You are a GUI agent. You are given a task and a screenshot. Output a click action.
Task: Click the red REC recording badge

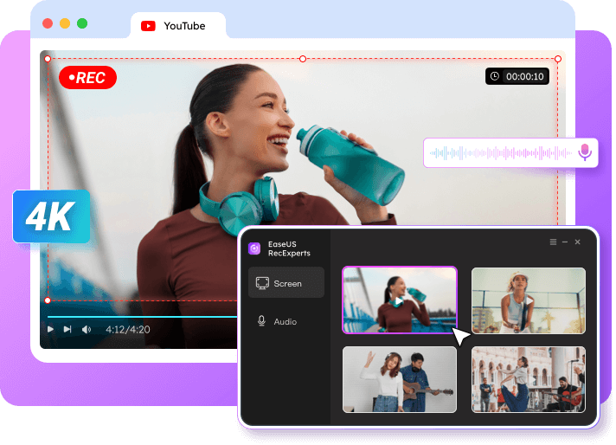click(87, 77)
